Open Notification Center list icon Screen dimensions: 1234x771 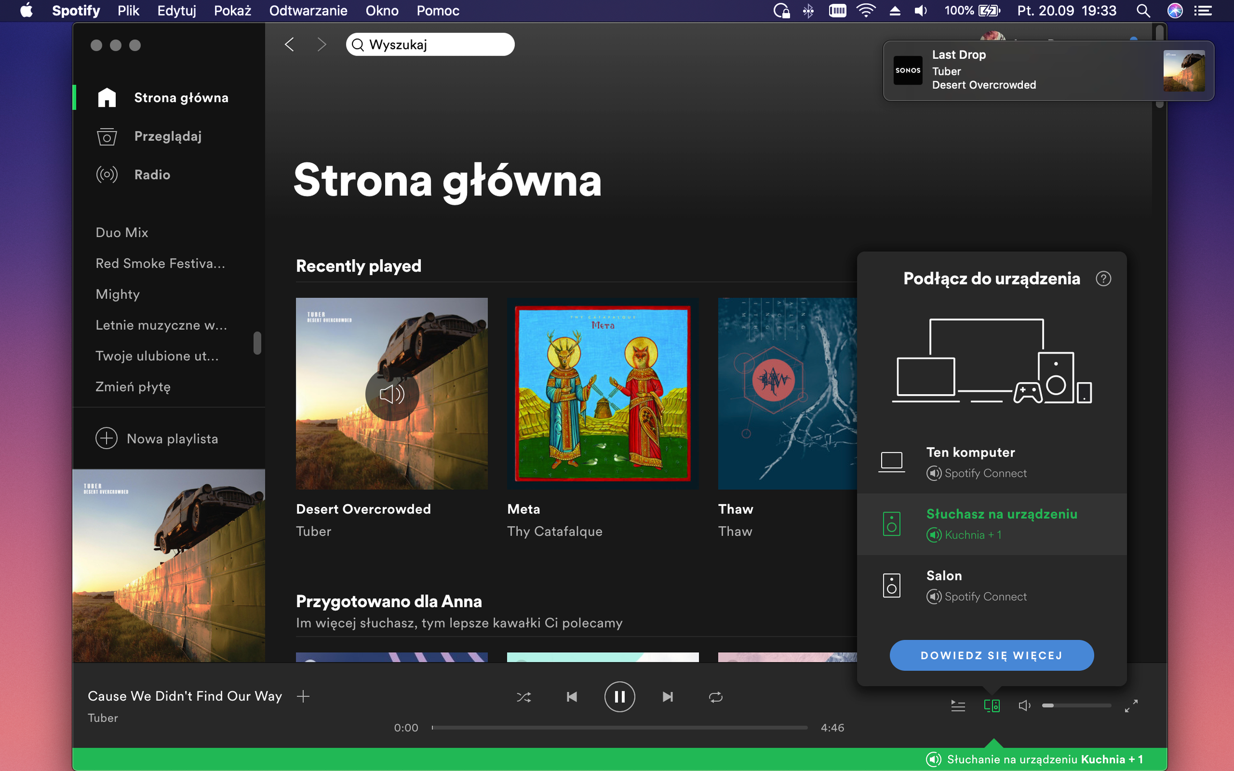pyautogui.click(x=1203, y=11)
